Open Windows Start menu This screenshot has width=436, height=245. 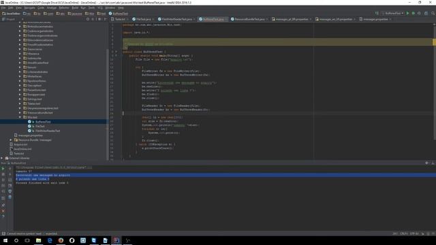pyautogui.click(x=5, y=240)
